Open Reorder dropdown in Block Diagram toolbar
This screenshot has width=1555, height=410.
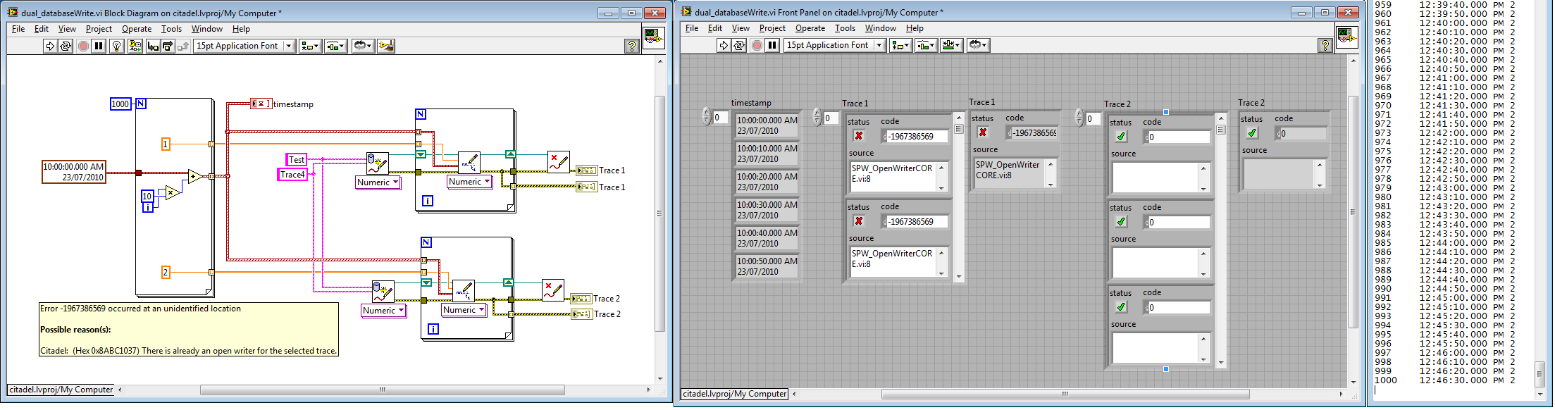tap(362, 46)
